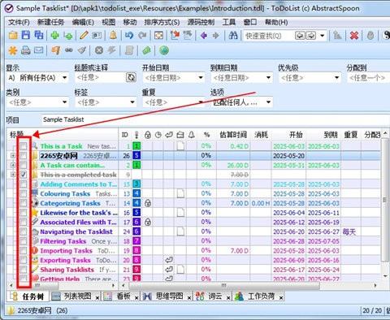Viewport: 390px width, 320px height.
Task: Undo the last action
Action: click(129, 35)
